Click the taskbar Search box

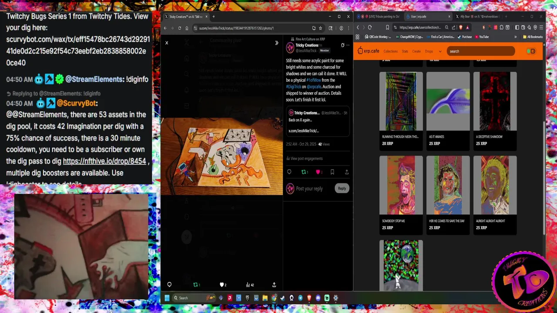tap(195, 298)
